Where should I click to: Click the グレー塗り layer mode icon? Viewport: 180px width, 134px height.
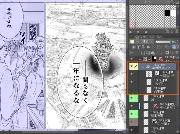154,121
